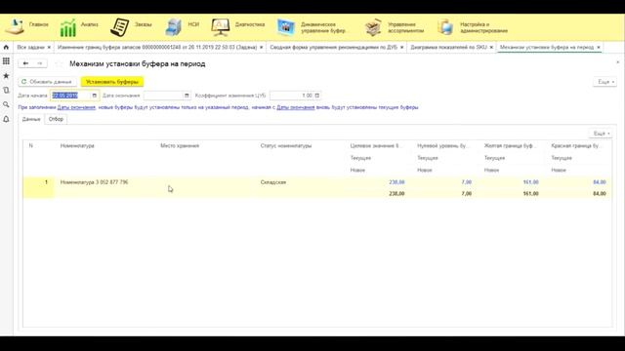Close the Механизм установки буфера tab
The image size is (625, 351).
599,48
